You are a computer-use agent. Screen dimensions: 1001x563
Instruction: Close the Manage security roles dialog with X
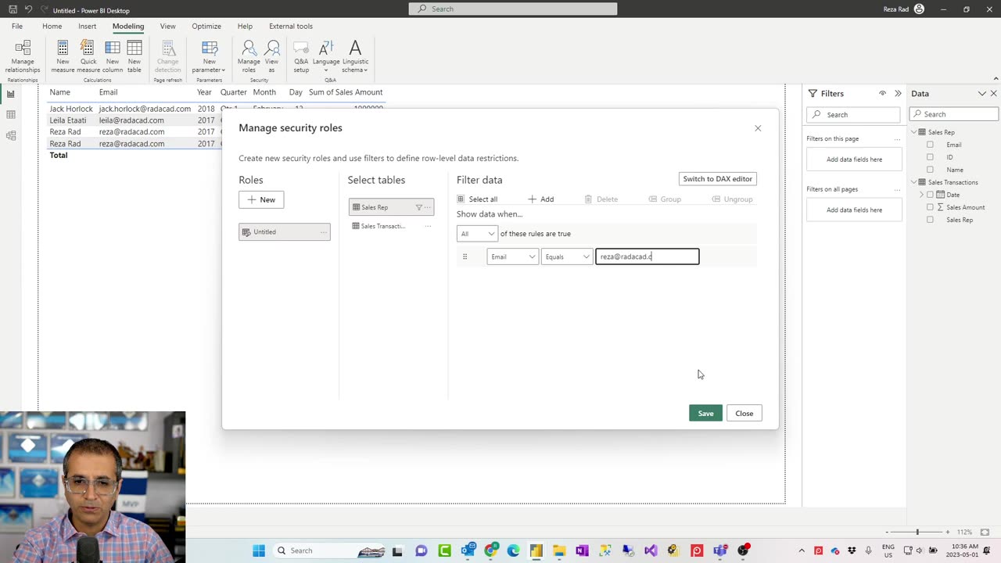tap(758, 128)
